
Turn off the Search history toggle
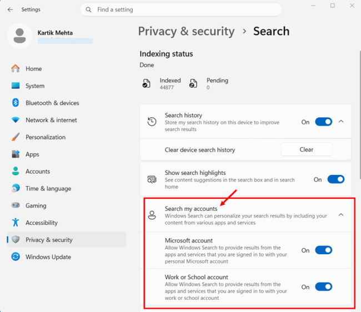(323, 122)
